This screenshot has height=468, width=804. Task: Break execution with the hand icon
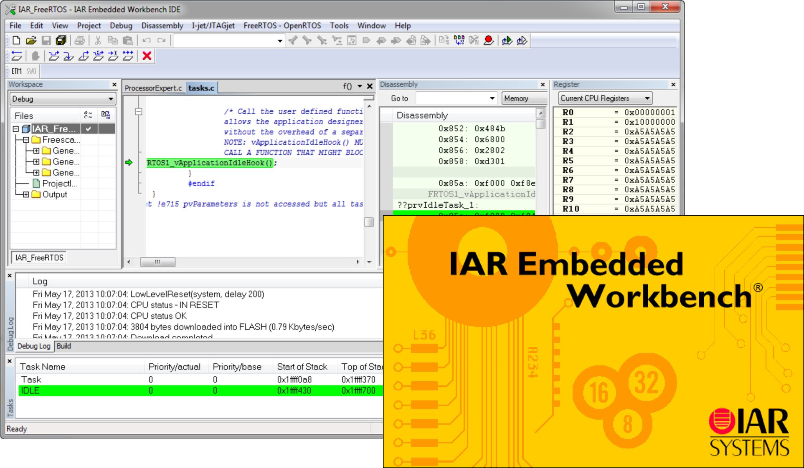[x=36, y=55]
